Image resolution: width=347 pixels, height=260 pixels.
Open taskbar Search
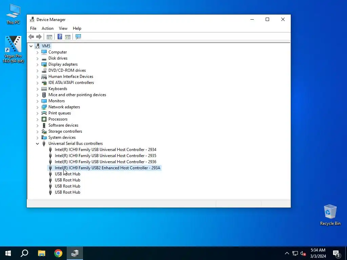24,253
